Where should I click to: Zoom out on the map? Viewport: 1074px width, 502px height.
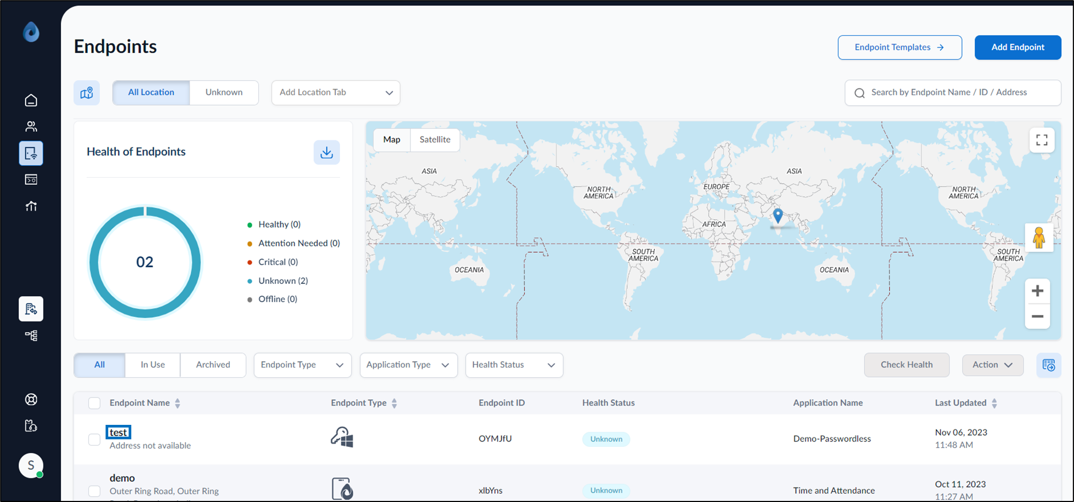1038,316
